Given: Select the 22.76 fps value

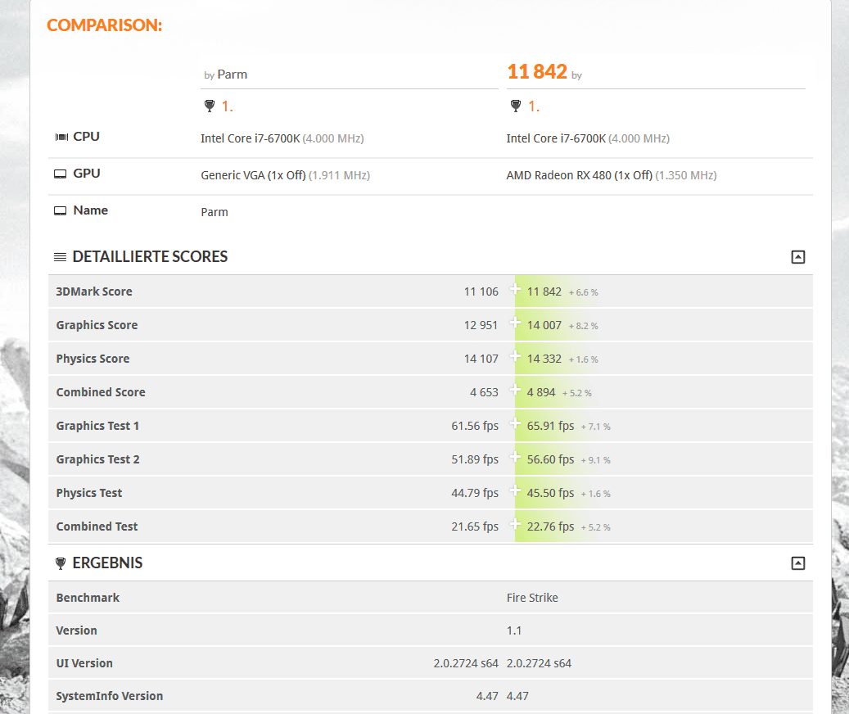Looking at the screenshot, I should tap(551, 526).
